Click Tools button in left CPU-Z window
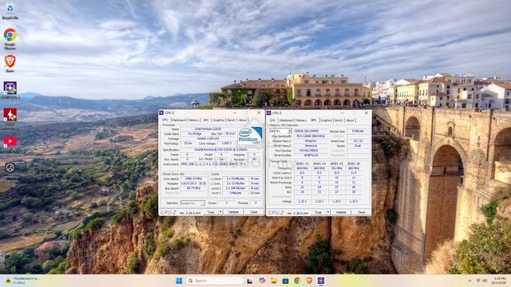The height and width of the screenshot is (287, 511). coord(211,212)
